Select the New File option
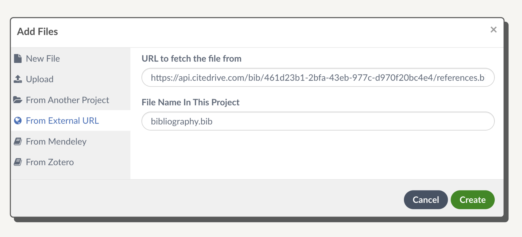This screenshot has height=237, width=522. click(43, 58)
